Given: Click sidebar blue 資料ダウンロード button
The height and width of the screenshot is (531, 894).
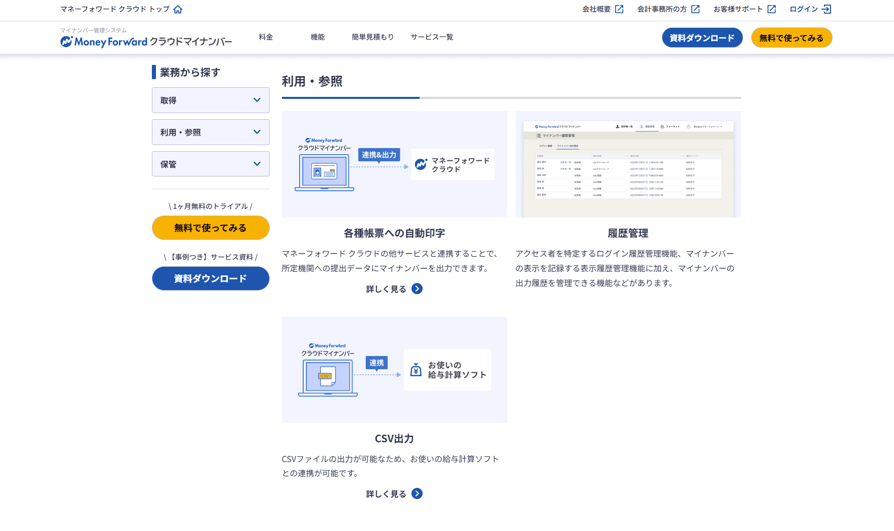Looking at the screenshot, I should [x=211, y=278].
